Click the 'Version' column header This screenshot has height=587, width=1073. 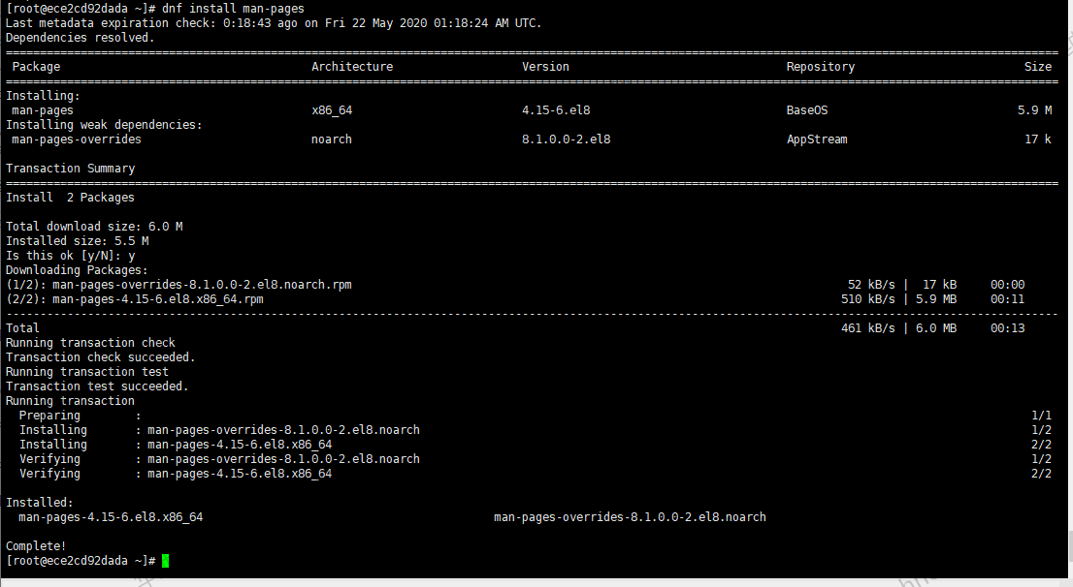(545, 67)
